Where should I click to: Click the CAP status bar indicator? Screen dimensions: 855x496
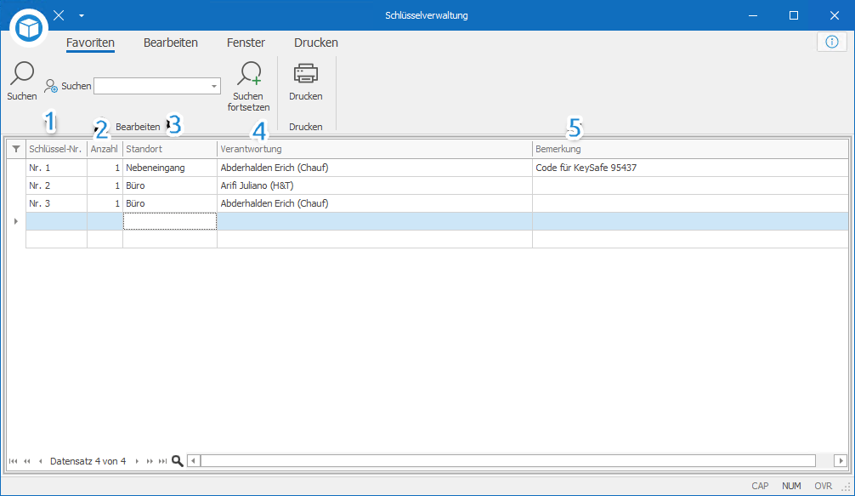760,486
